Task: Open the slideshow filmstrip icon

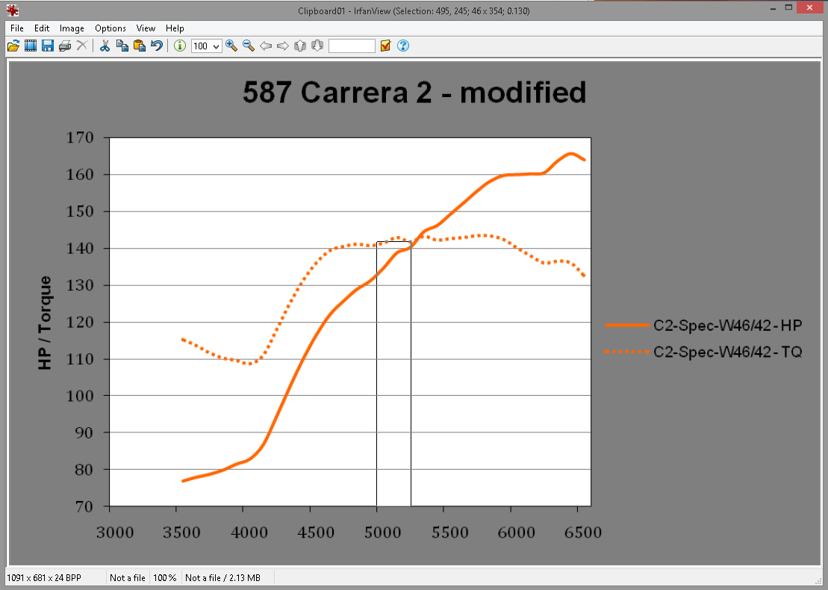Action: coord(31,46)
